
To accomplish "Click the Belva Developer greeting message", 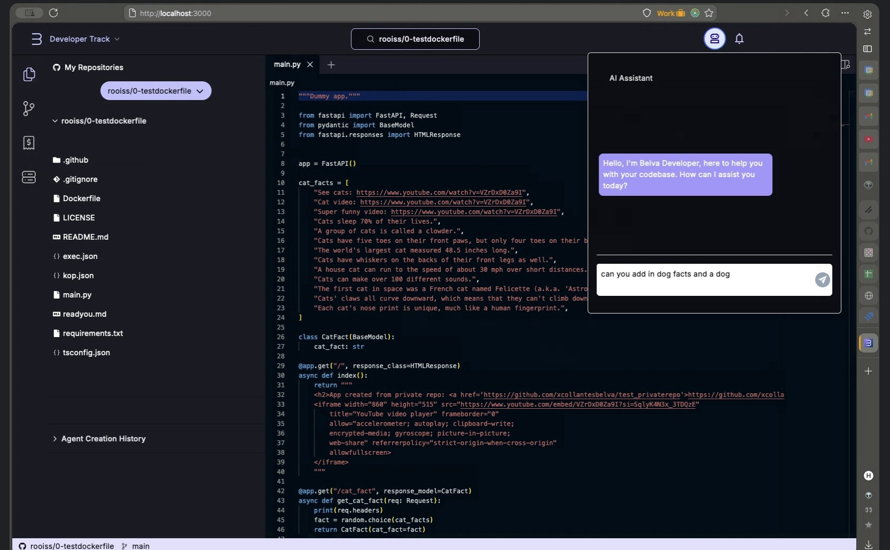I will point(685,174).
